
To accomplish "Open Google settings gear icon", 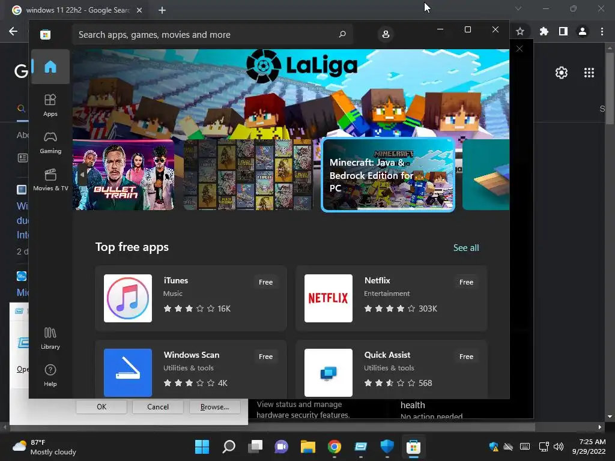I will point(562,73).
